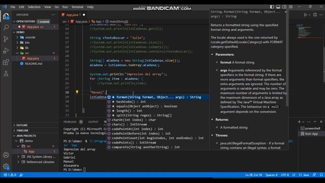Viewport: 325px width, 183px height.
Task: Open the Manage gear settings icon
Action: point(6,166)
